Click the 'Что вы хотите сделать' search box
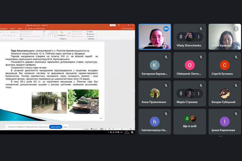This screenshot has height=161, width=242. click(36, 28)
